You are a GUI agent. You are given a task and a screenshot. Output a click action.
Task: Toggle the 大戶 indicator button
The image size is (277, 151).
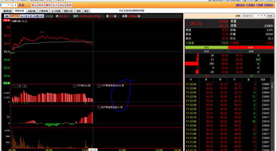point(12,16)
